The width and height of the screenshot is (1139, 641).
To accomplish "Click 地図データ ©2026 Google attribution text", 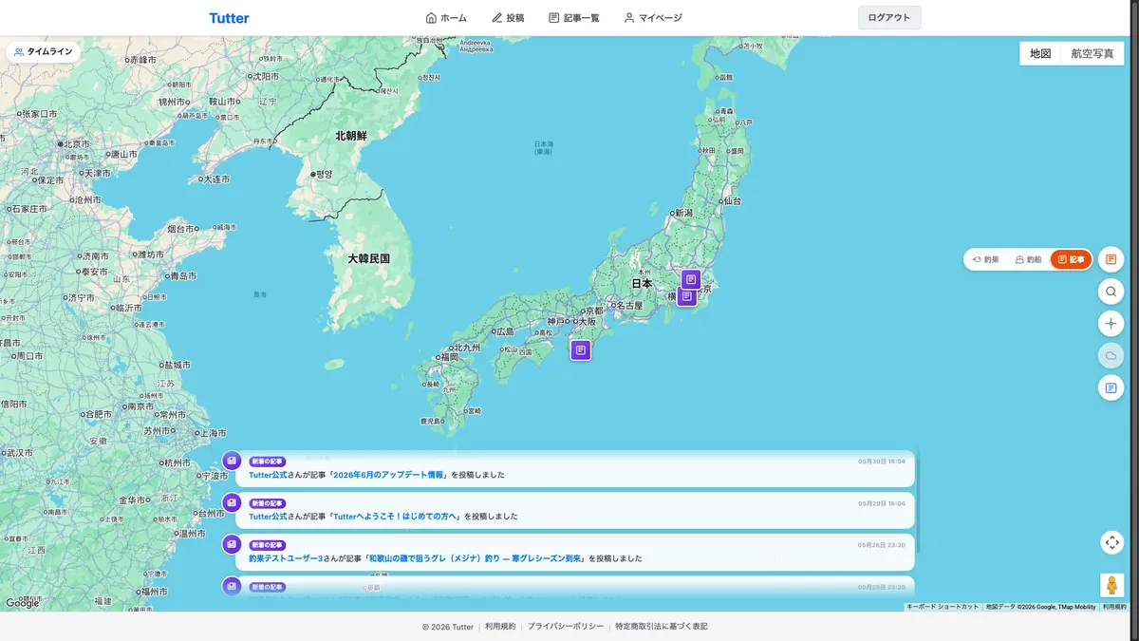I will coord(1040,607).
